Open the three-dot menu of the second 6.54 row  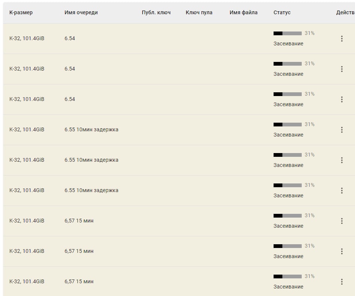pos(341,69)
